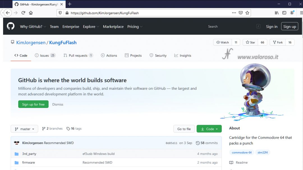This screenshot has width=303, height=170.
Task: Expand the Pricing menu
Action: tap(135, 27)
